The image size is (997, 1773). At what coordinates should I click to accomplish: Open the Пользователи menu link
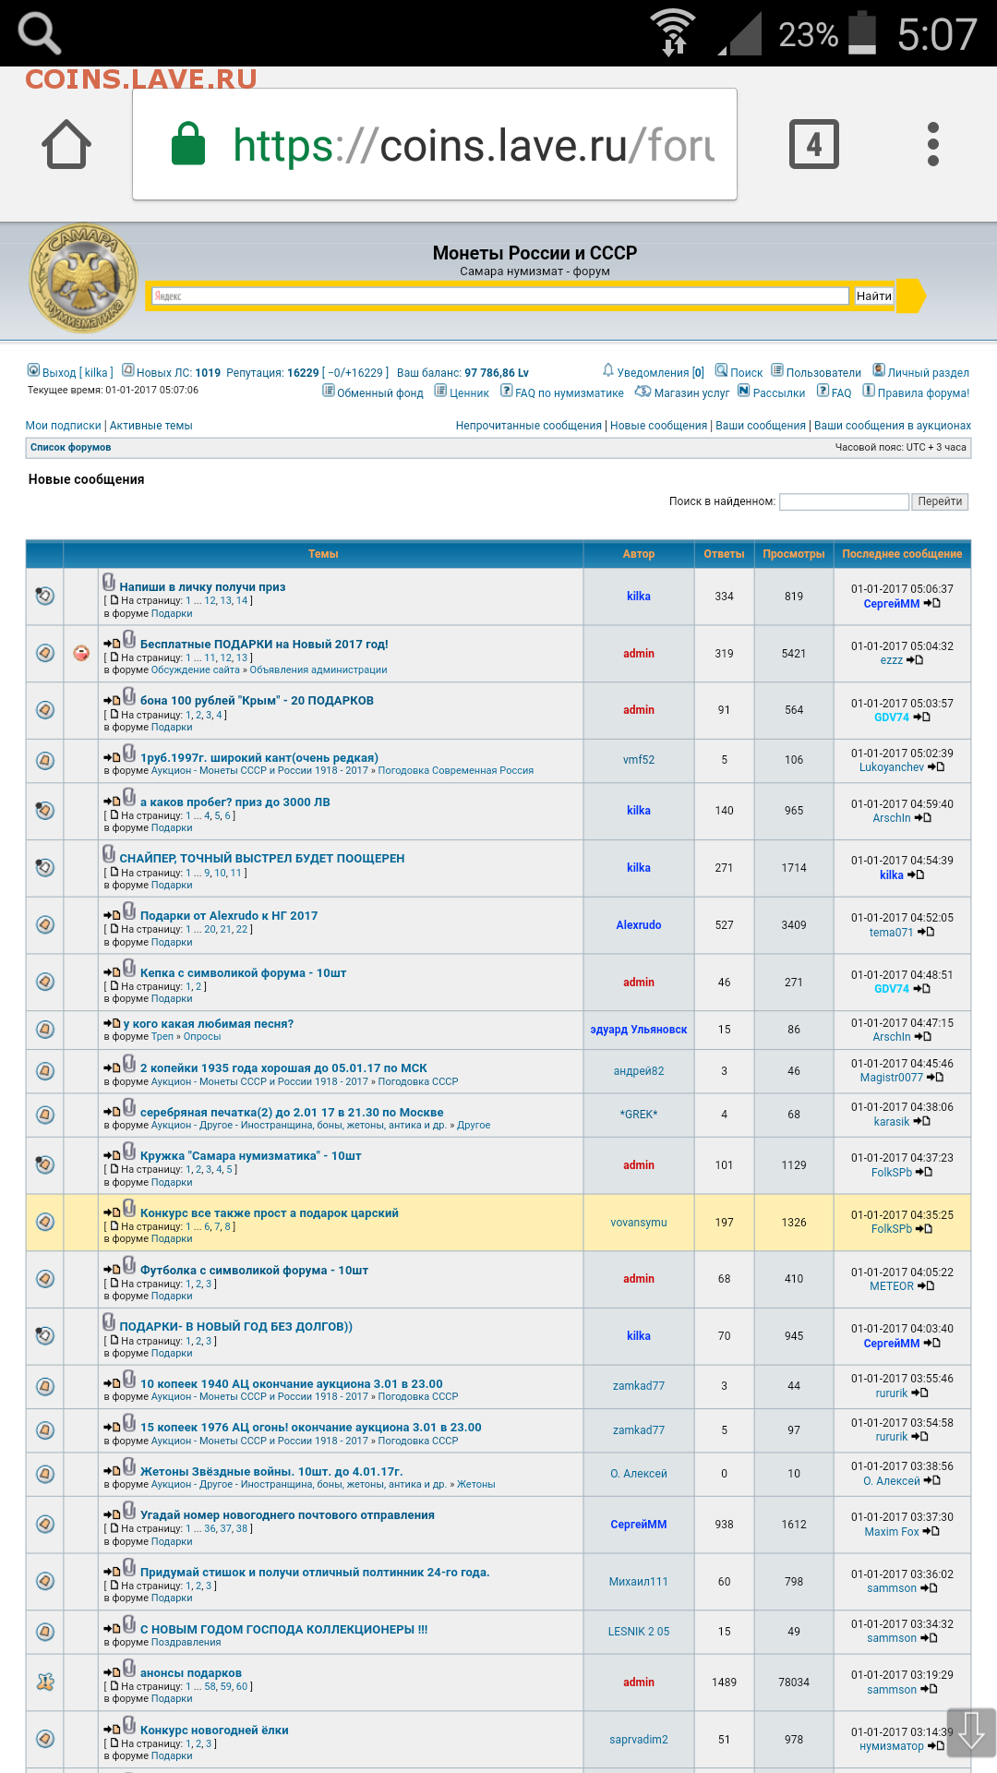[823, 373]
